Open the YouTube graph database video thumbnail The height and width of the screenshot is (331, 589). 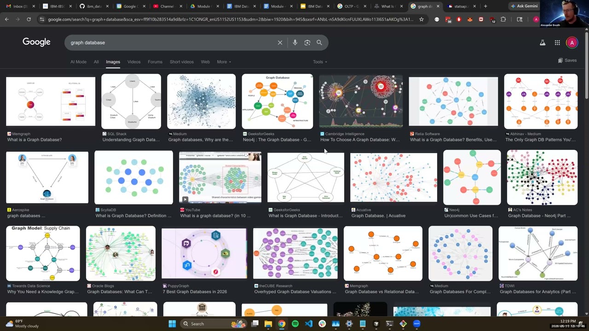pyautogui.click(x=220, y=177)
